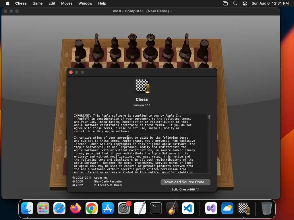Select the black king on the board
Viewport: 294px width, 220px height.
pyautogui.click(x=150, y=47)
